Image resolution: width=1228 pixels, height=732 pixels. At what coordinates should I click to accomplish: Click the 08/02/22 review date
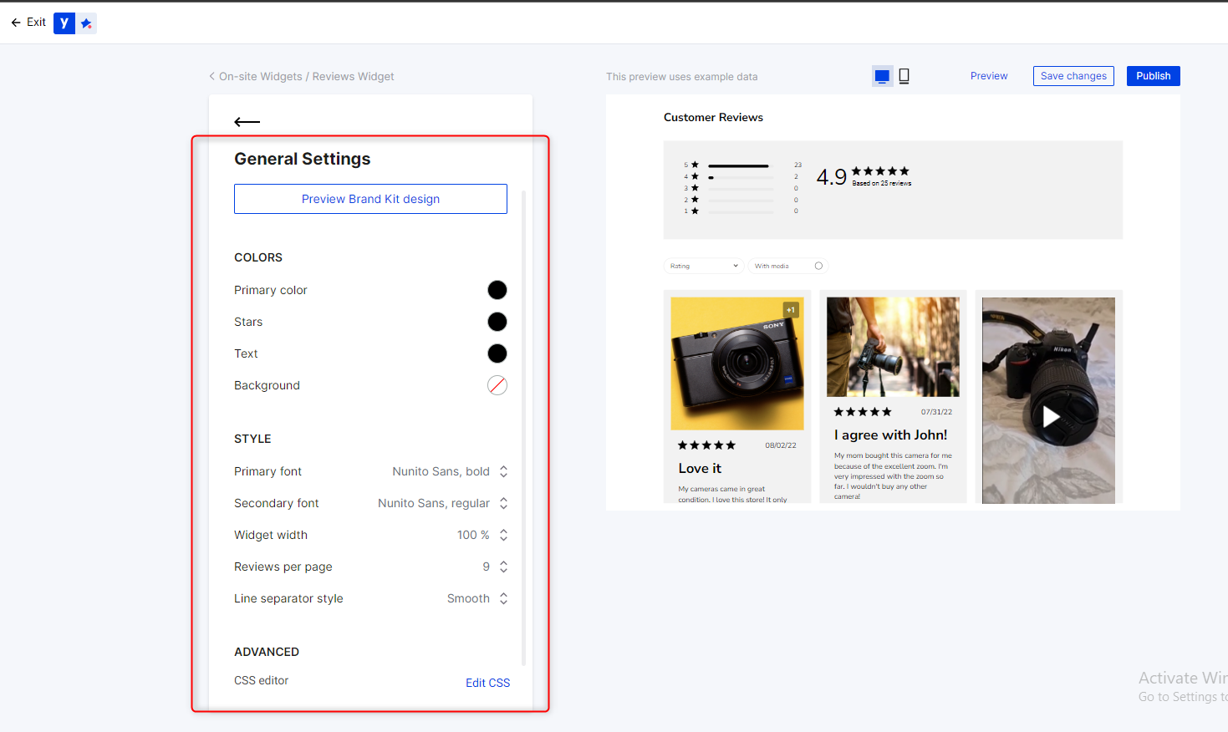(781, 445)
